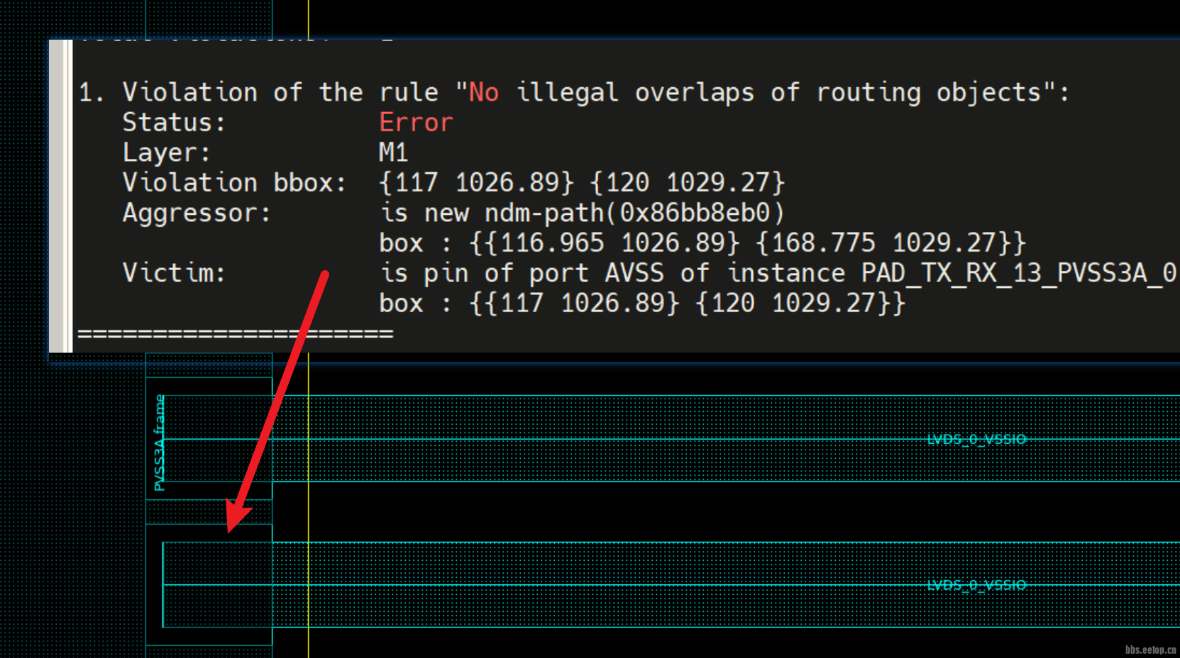The image size is (1180, 658).
Task: Click the "Status:" field label
Action: [174, 123]
